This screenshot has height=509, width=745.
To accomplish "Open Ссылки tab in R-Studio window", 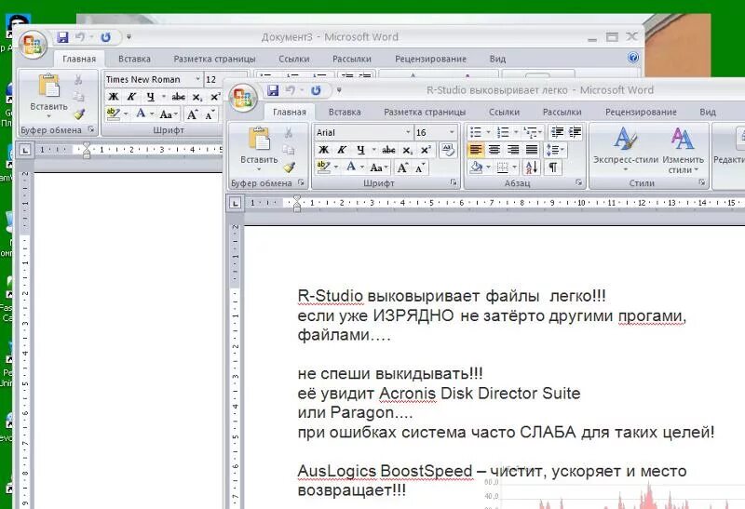I will [504, 112].
